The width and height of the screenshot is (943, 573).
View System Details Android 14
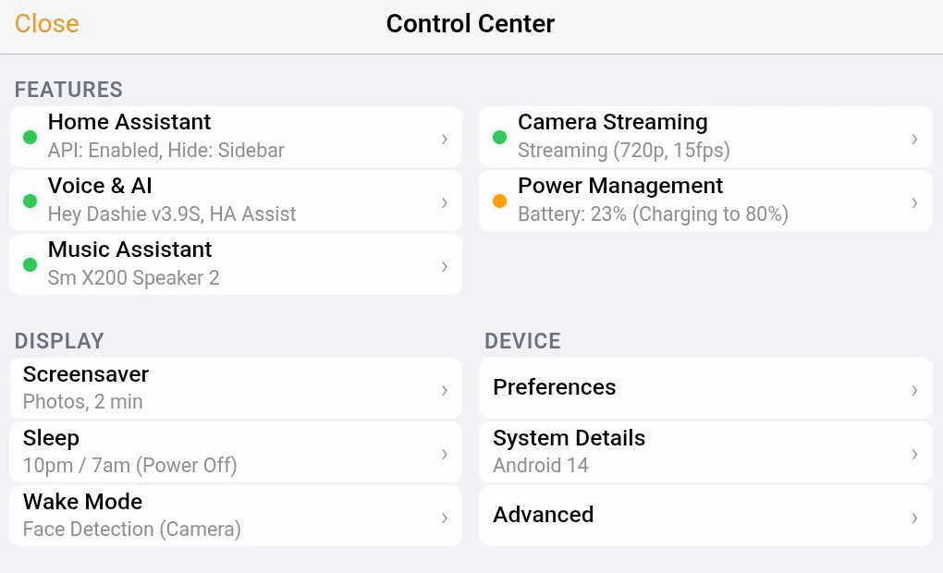[x=705, y=452]
